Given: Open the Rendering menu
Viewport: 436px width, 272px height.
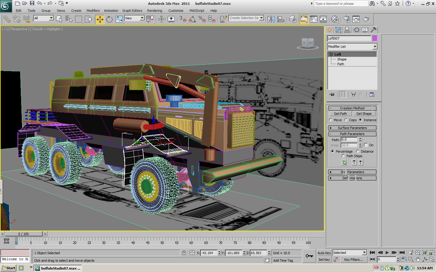Looking at the screenshot, I should pyautogui.click(x=154, y=11).
